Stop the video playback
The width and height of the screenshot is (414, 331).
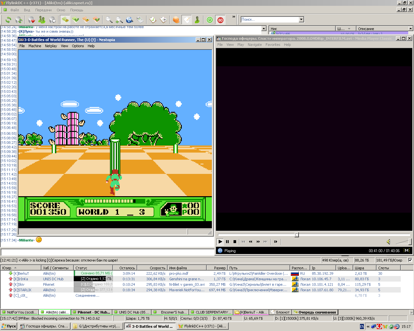point(234,241)
